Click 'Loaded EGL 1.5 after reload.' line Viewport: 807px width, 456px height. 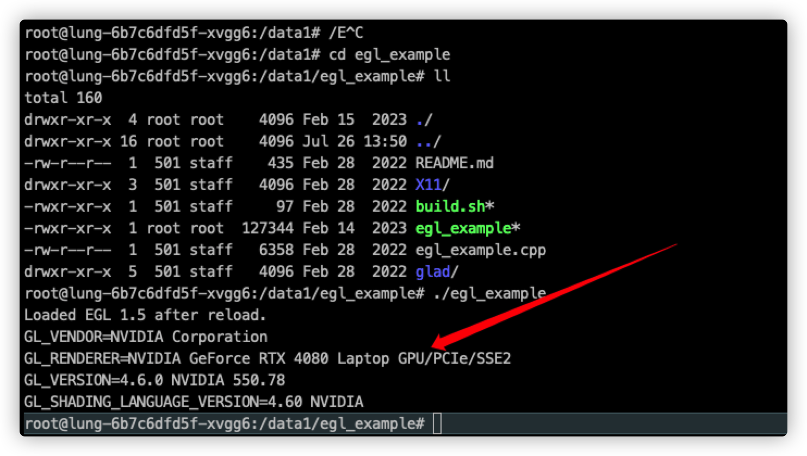pos(145,315)
